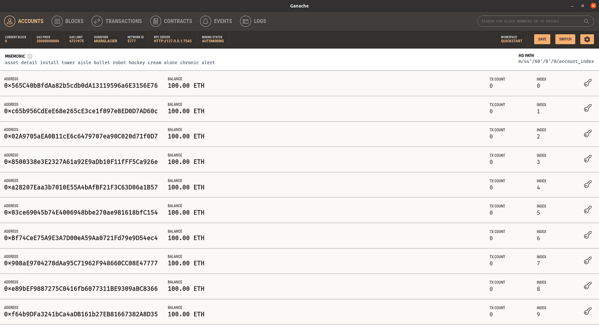Open the Logs panel icon
599x336 pixels.
[x=245, y=21]
